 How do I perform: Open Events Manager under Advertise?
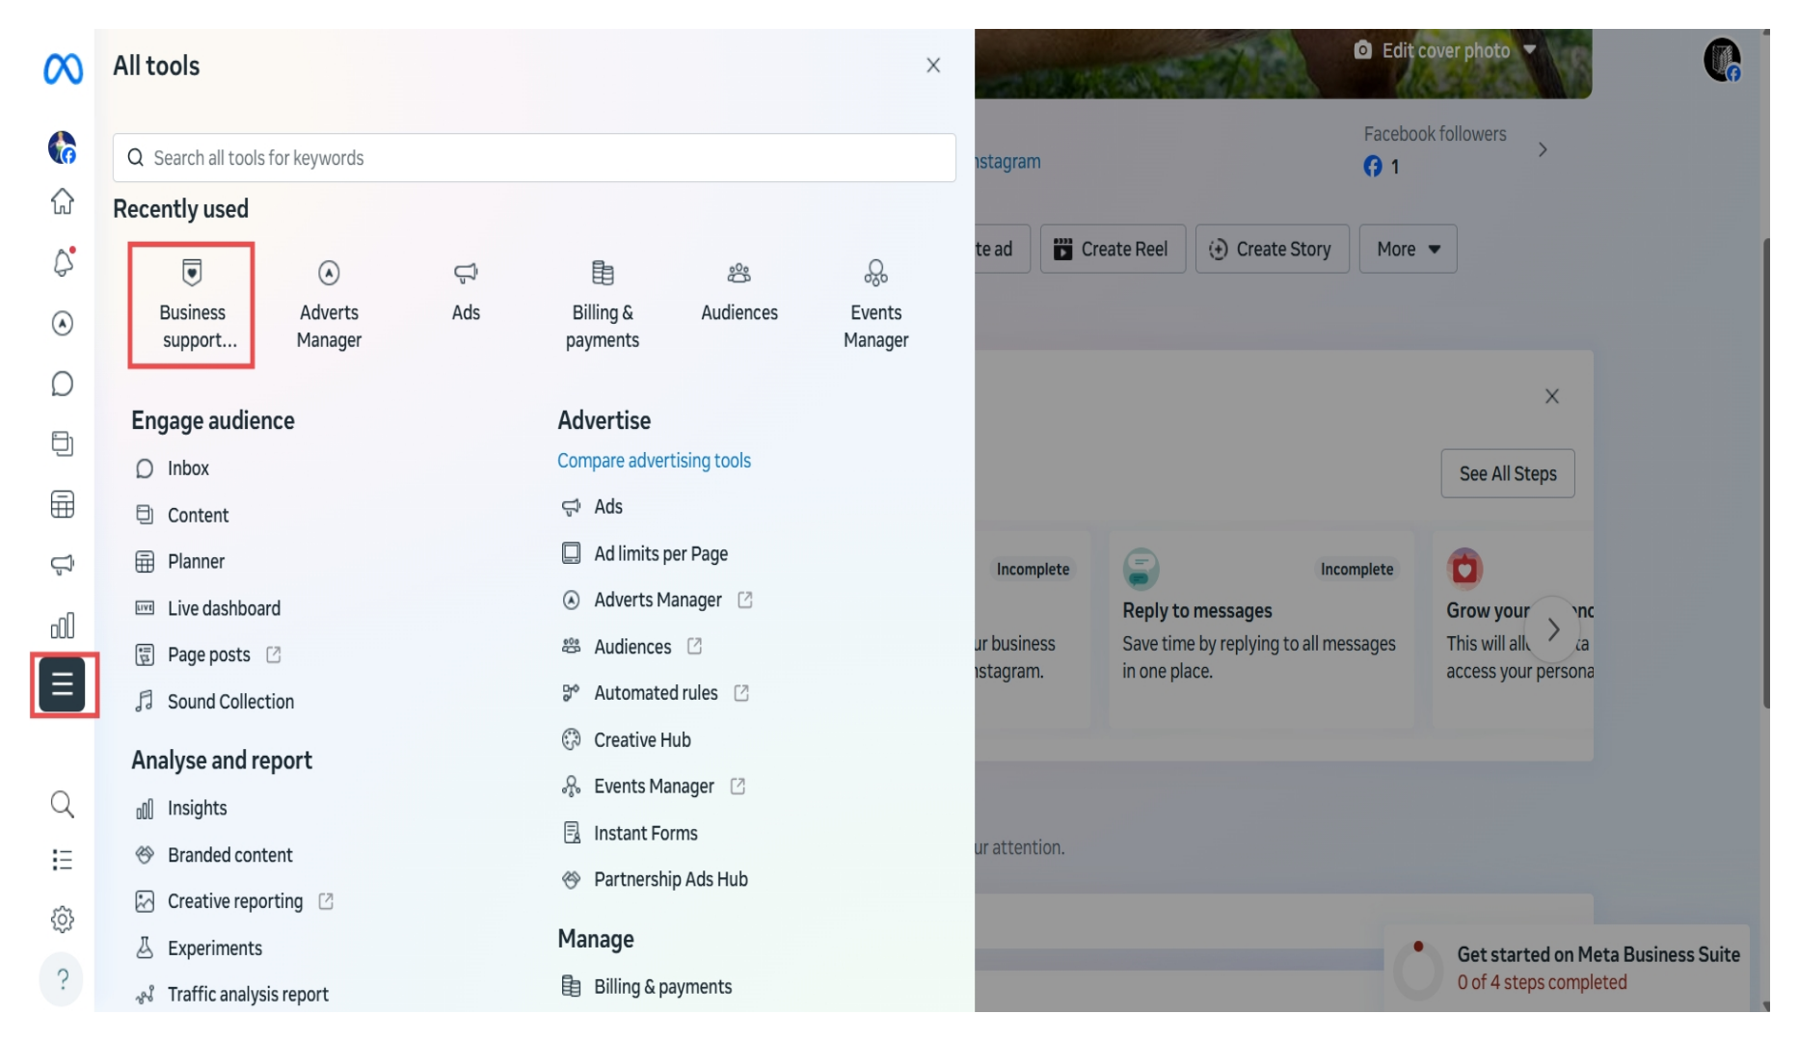point(653,787)
